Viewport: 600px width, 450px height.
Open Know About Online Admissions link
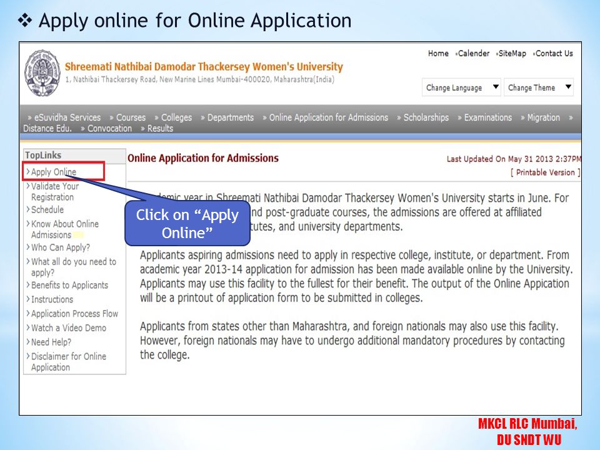point(64,229)
